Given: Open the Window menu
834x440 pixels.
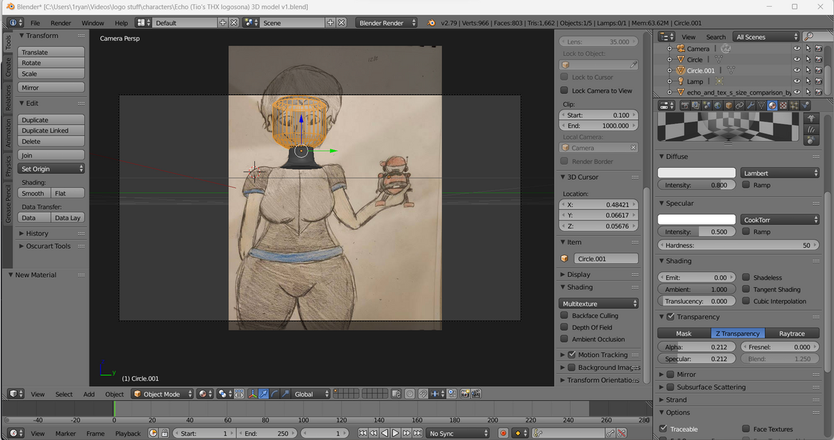Looking at the screenshot, I should [x=93, y=23].
